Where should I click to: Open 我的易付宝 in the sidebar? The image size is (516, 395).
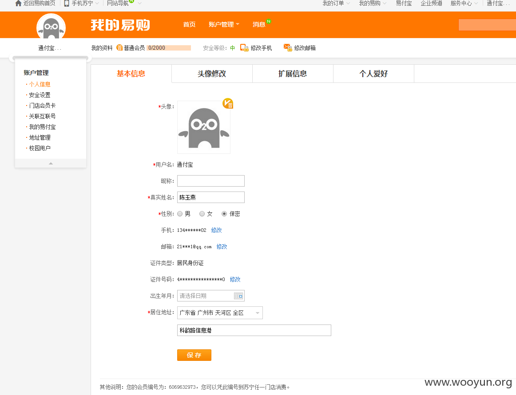43,127
